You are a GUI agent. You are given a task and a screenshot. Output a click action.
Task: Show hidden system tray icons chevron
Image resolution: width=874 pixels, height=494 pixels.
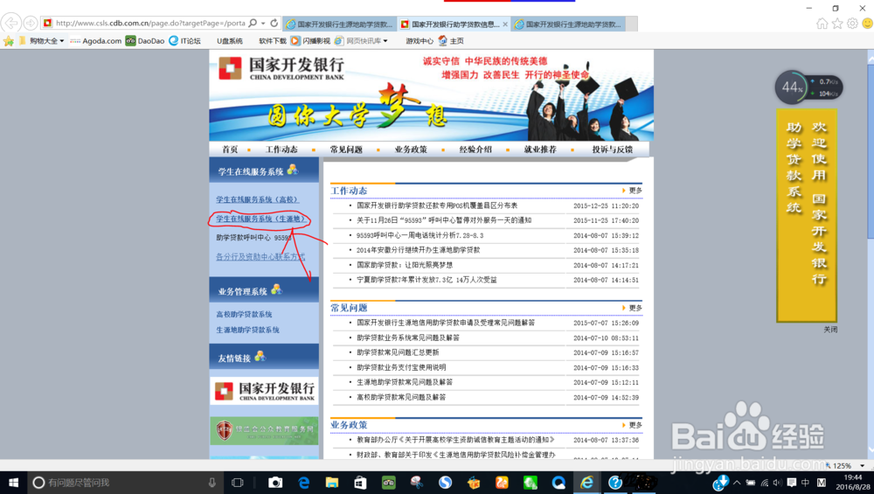point(737,483)
